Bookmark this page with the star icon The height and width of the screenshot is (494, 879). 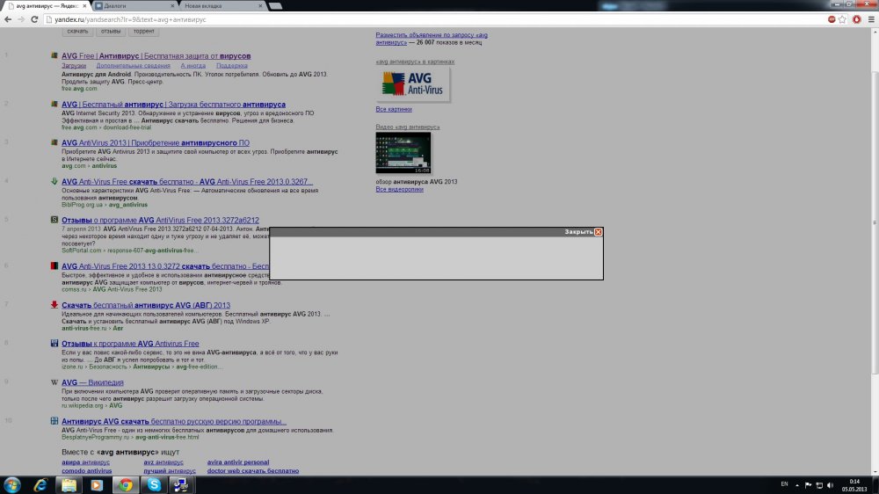point(843,19)
